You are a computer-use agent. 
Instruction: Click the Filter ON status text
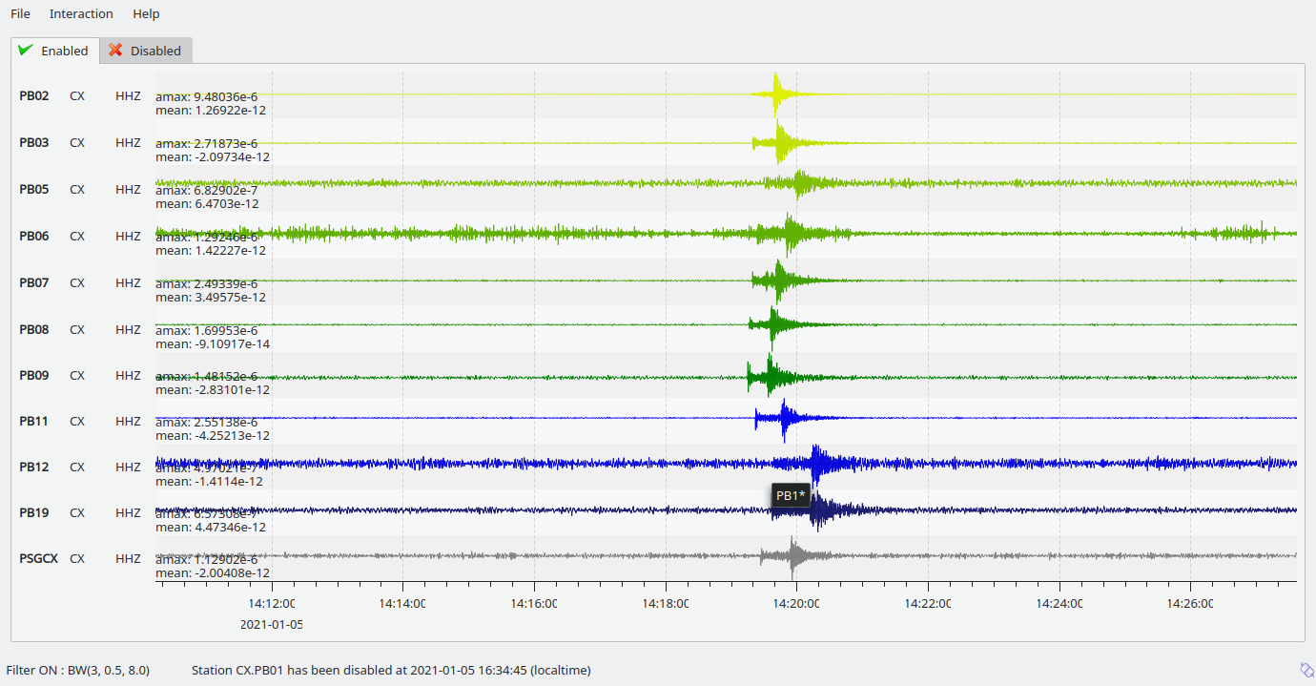pos(78,670)
